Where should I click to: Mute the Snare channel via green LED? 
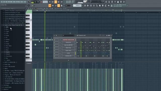click(x=54, y=51)
